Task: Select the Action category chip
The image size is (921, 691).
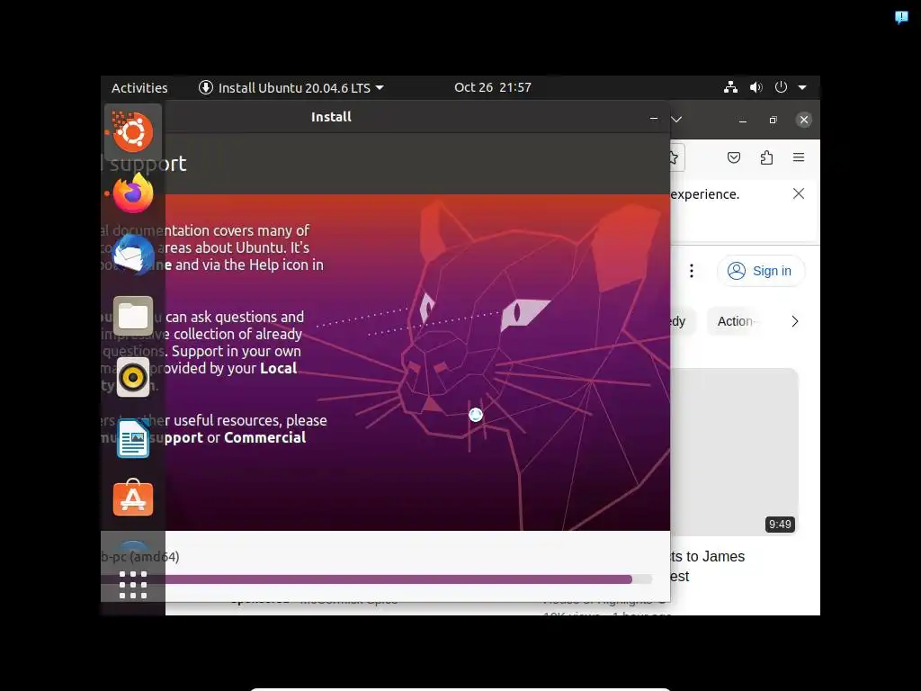Action: pos(734,321)
